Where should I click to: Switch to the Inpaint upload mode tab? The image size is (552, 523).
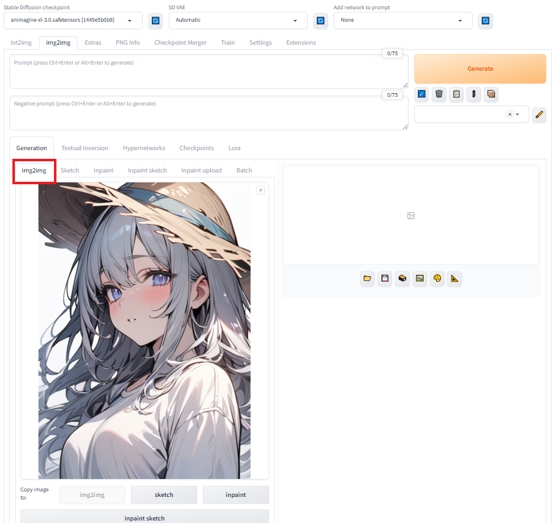coord(202,171)
